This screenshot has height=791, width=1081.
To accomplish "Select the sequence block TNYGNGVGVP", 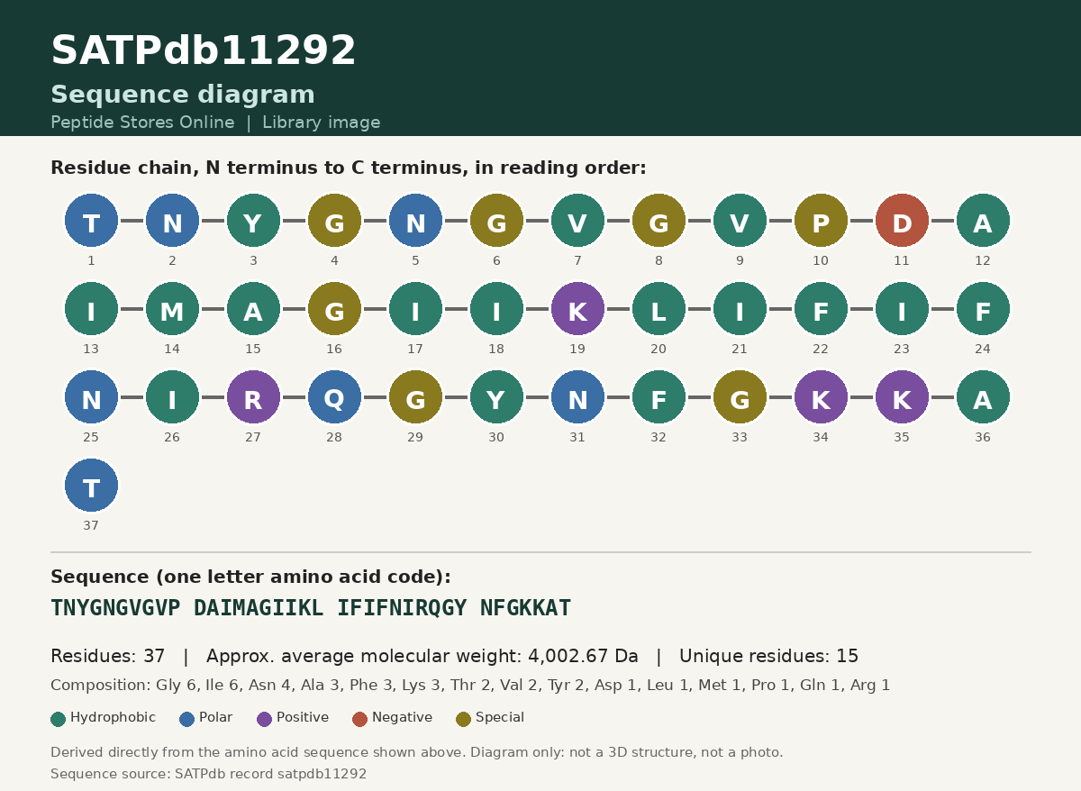I will (x=115, y=608).
